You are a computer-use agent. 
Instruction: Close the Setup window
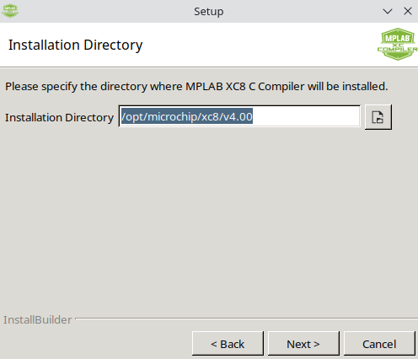point(408,11)
